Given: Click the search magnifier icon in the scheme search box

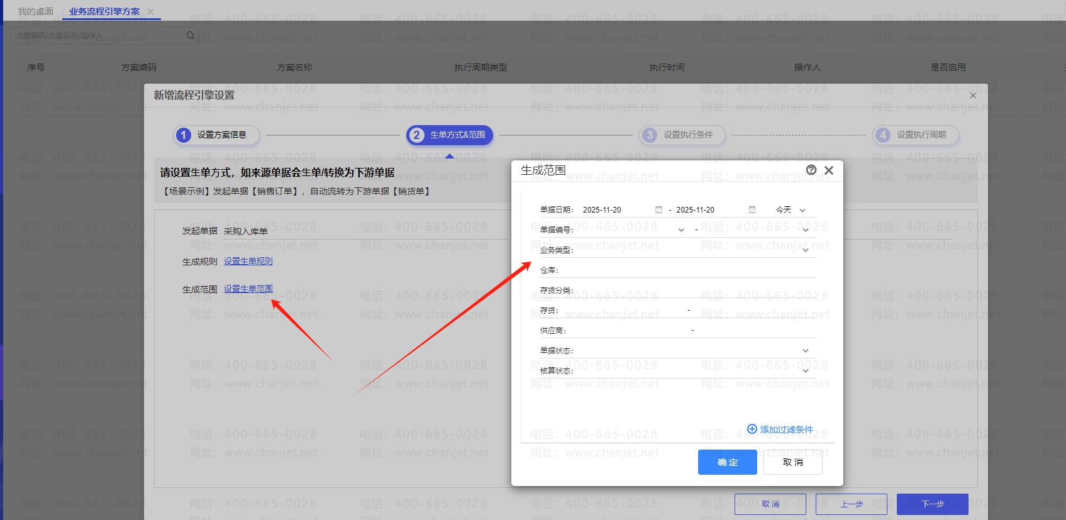Looking at the screenshot, I should click(x=190, y=35).
